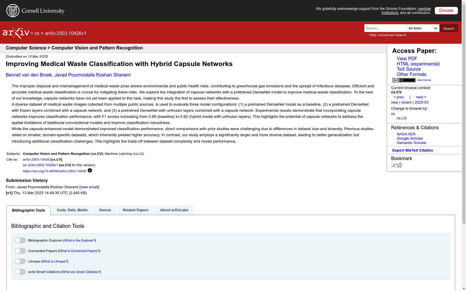Open the Help link under search
Screen dimensions: 466x291
click(x=373, y=35)
